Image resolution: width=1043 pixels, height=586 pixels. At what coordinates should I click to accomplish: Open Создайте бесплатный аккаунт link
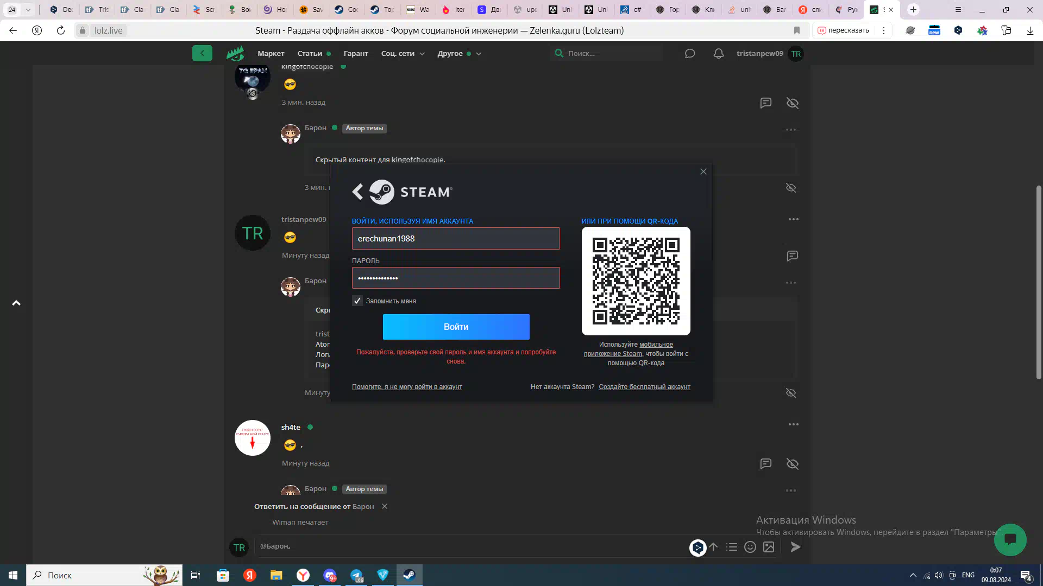pos(644,387)
